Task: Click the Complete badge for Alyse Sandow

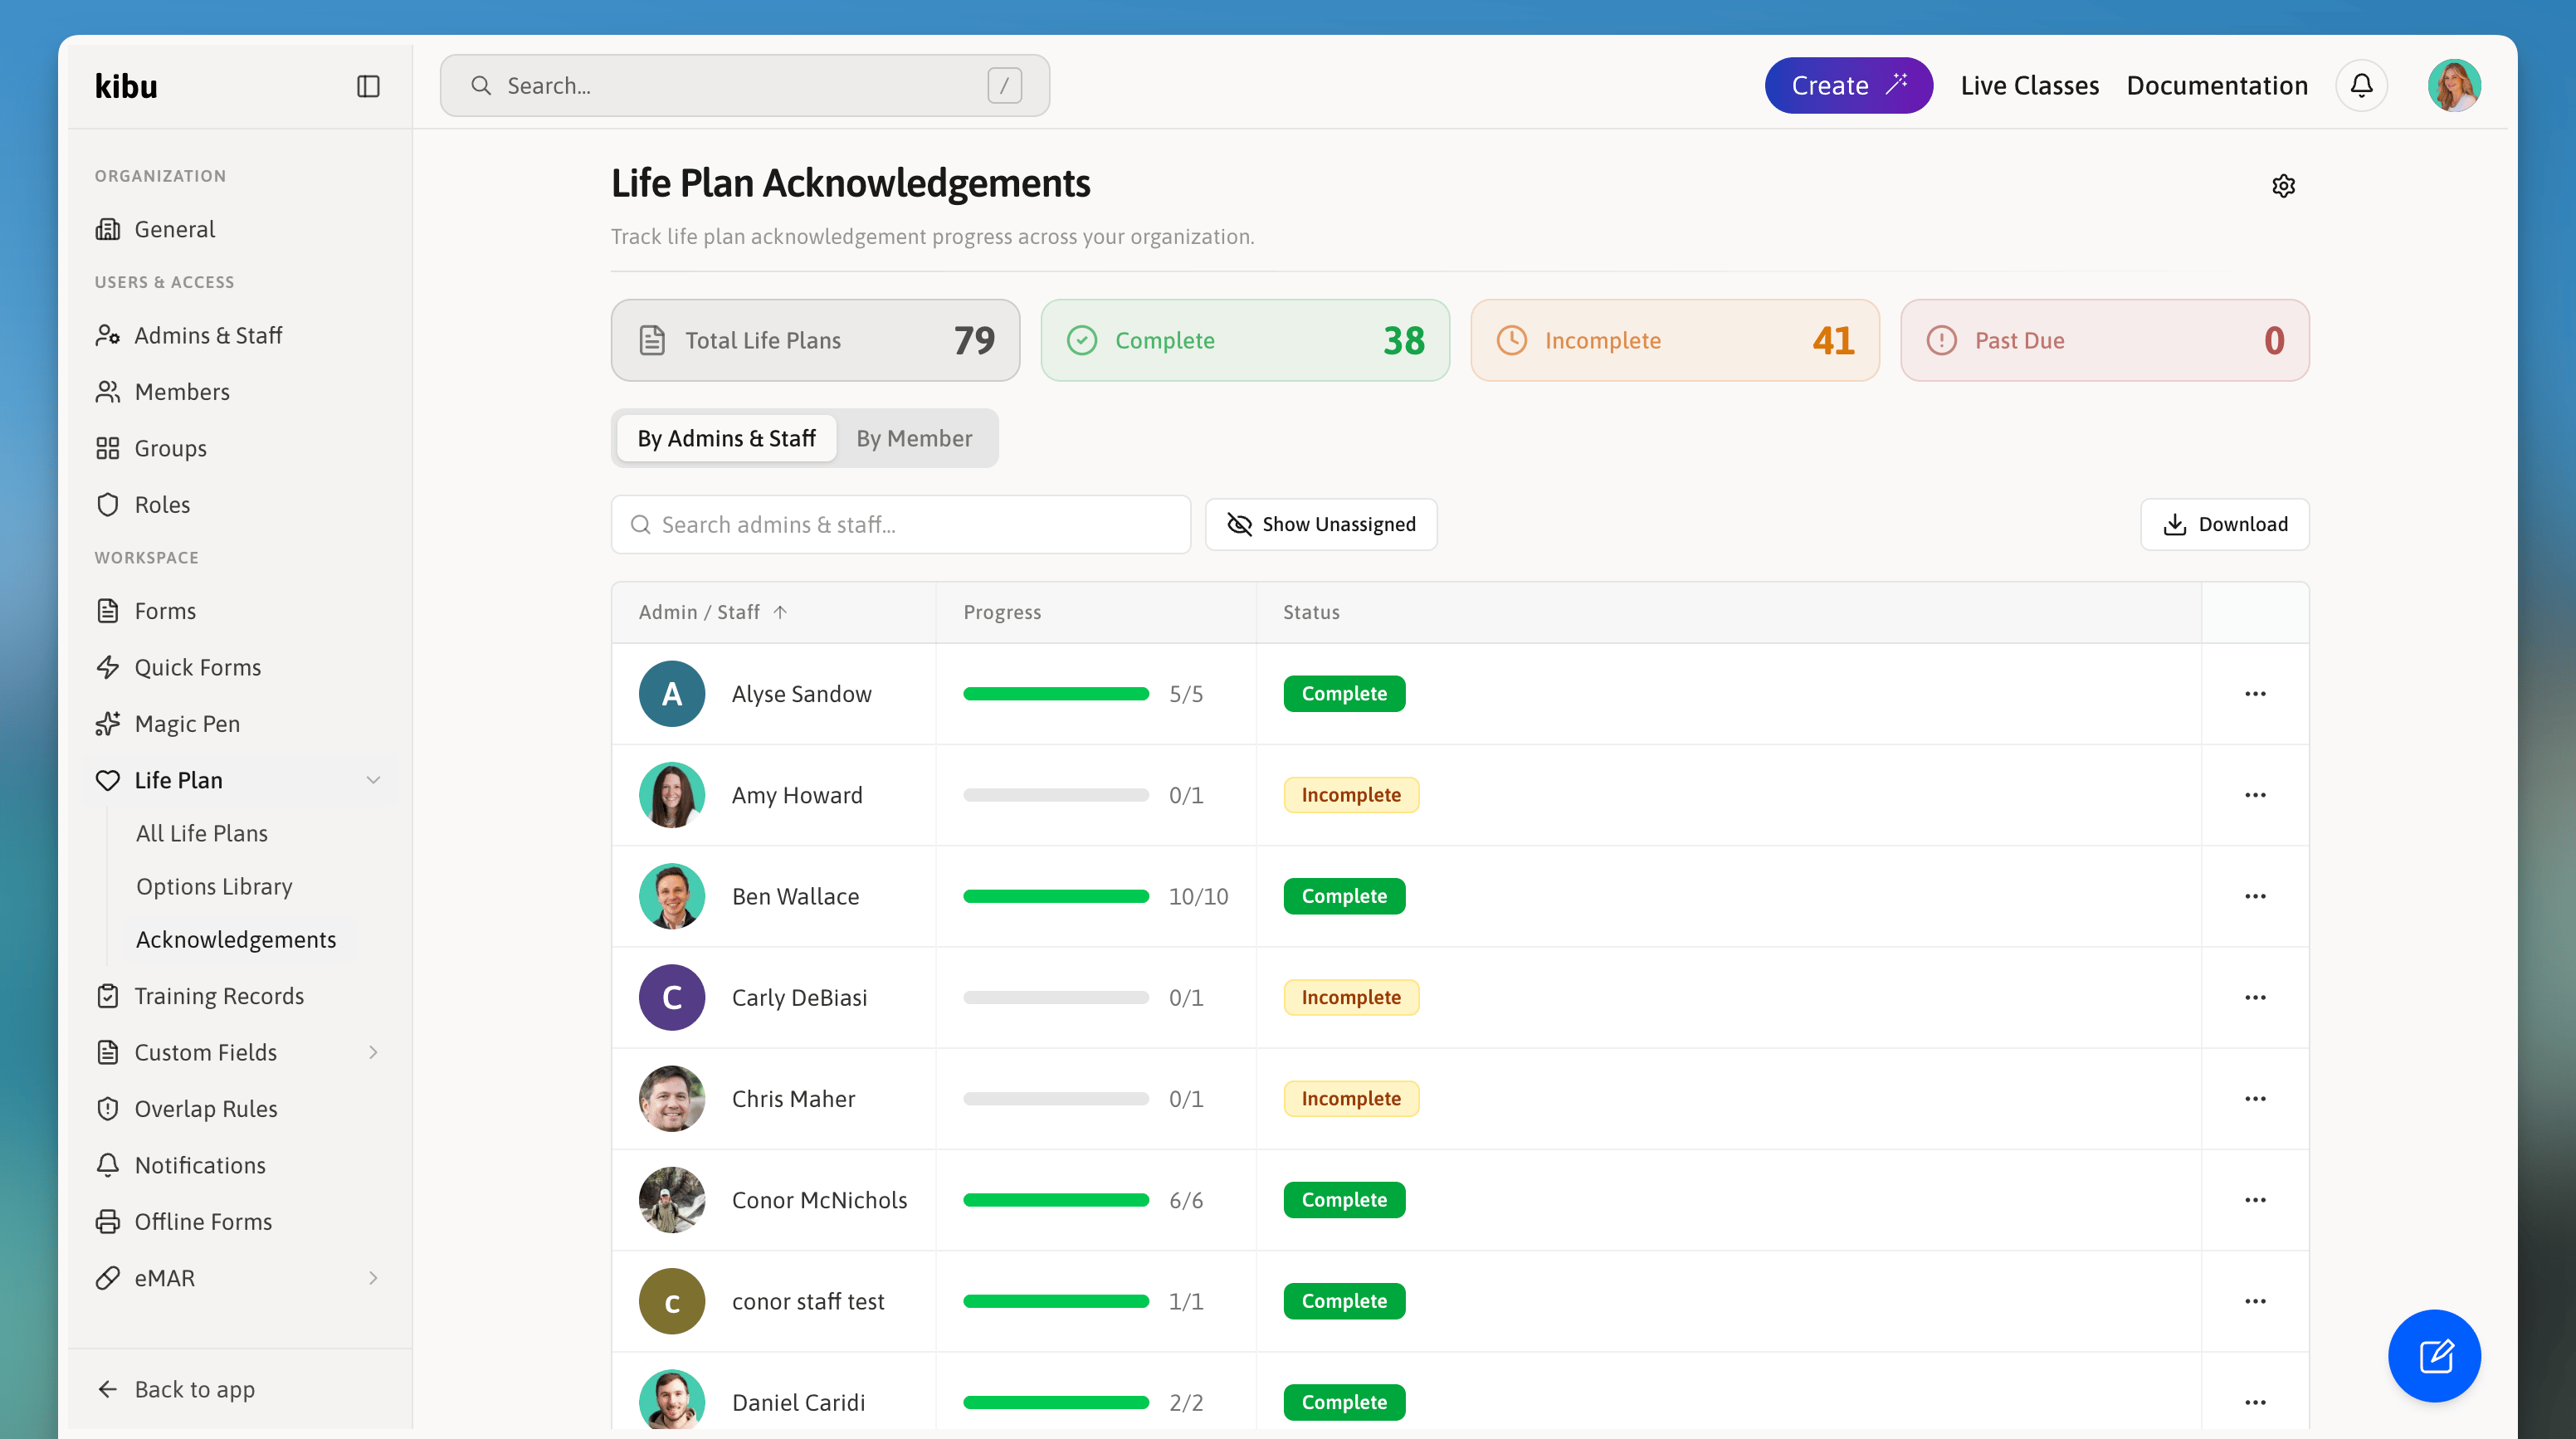Action: 1344,694
